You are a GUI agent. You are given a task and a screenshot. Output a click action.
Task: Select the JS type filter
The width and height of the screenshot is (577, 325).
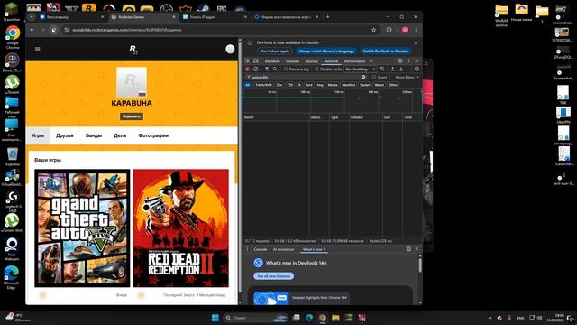(299, 85)
